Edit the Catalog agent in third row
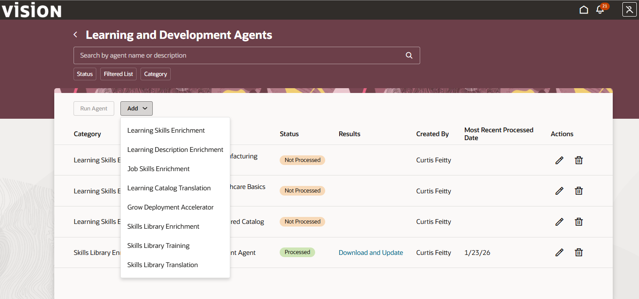The height and width of the screenshot is (299, 639). point(559,222)
